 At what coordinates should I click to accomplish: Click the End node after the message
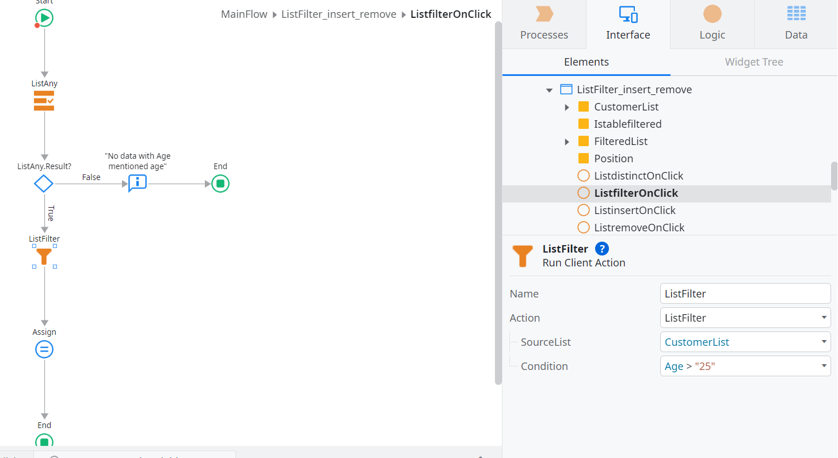coord(220,183)
